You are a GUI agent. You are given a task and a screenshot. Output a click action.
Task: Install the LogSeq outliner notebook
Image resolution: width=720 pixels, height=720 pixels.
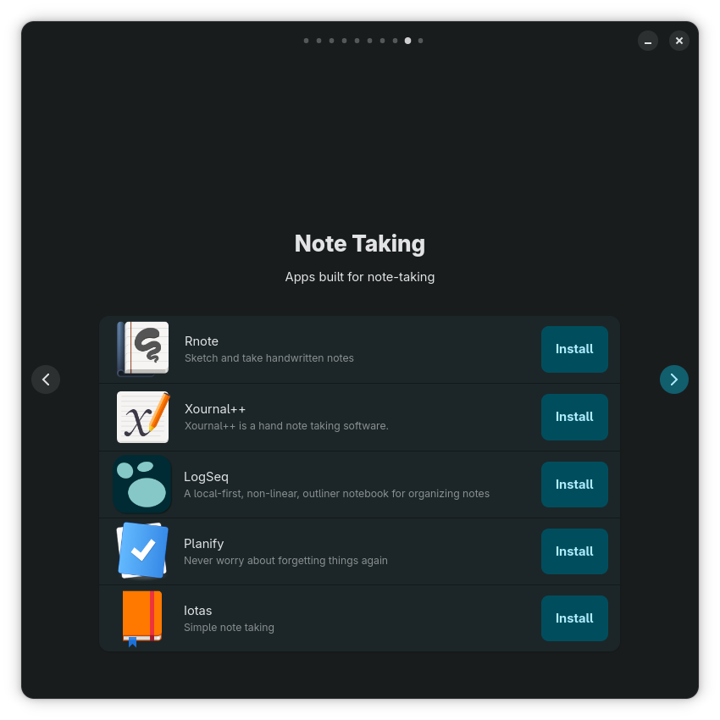(x=574, y=485)
